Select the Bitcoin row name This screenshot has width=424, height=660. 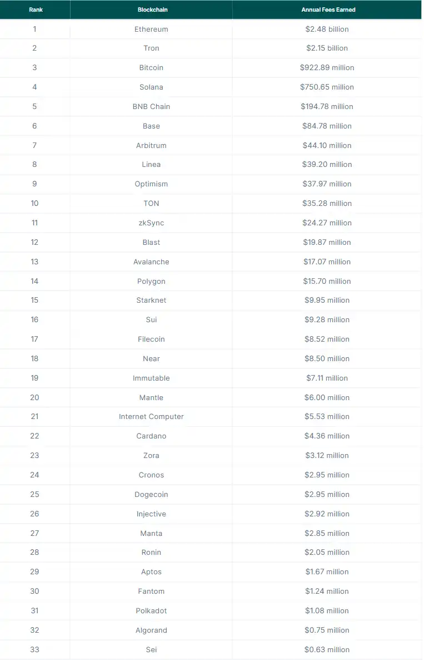151,68
